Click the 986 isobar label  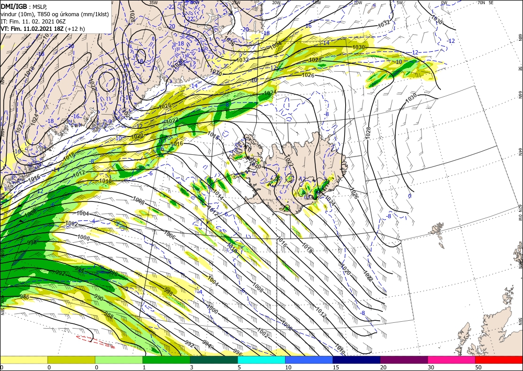25,297
